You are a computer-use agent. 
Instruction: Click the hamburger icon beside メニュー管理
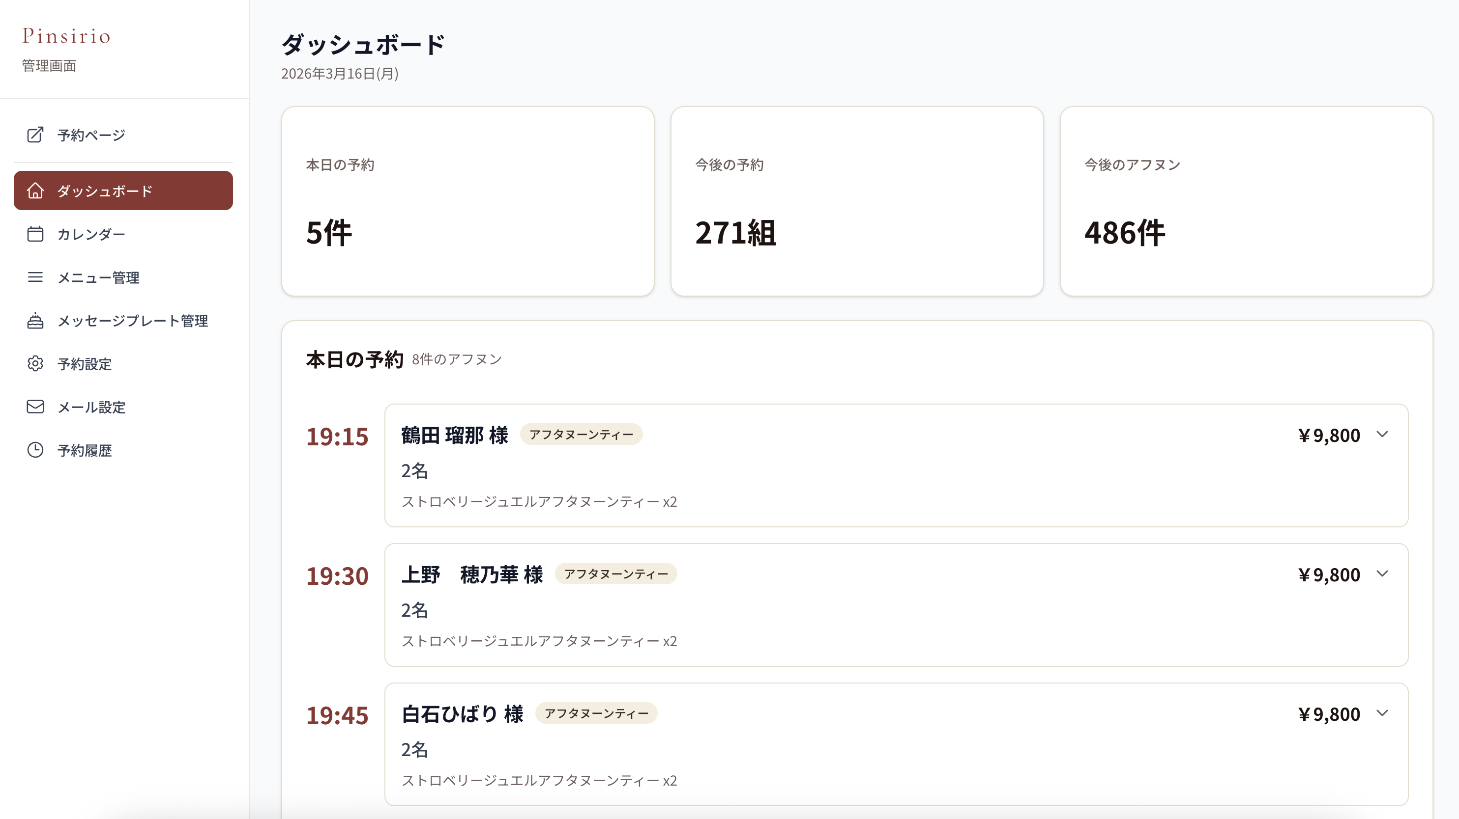click(x=35, y=277)
